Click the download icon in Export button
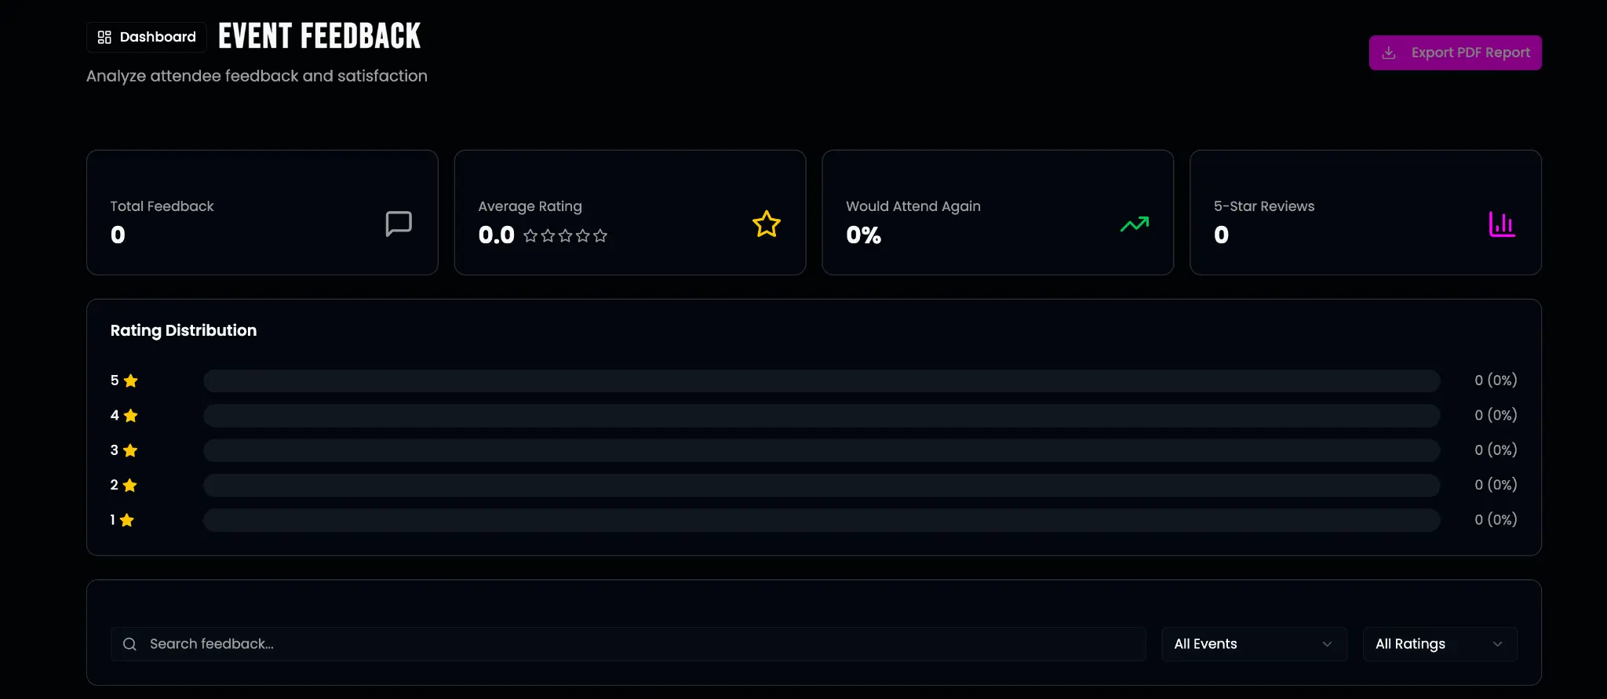The height and width of the screenshot is (699, 1607). click(1389, 53)
